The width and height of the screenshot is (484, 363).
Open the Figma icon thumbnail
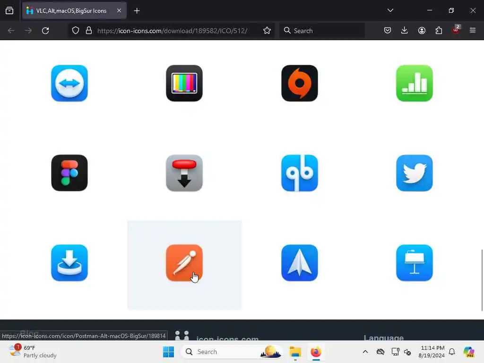point(69,173)
